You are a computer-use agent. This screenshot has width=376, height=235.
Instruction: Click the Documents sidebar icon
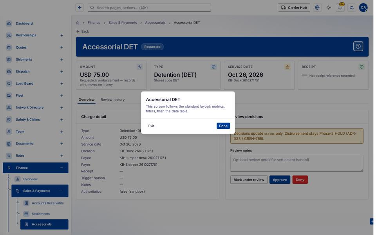tap(9, 144)
